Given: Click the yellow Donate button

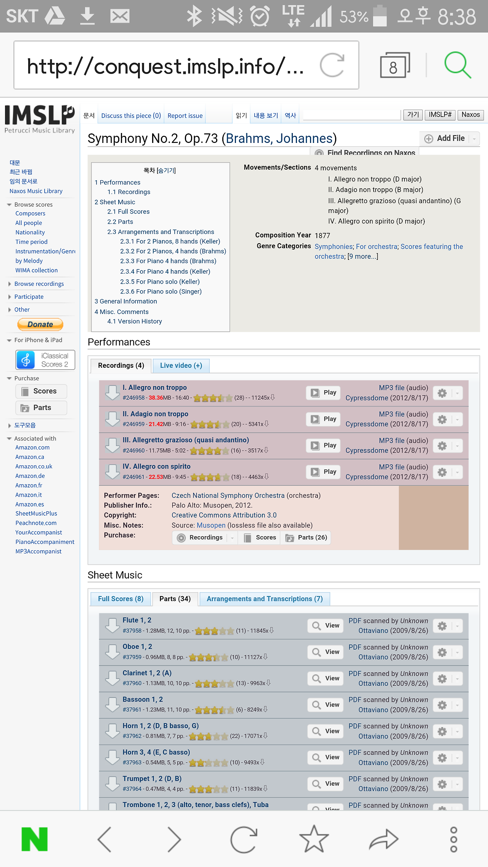Looking at the screenshot, I should pyautogui.click(x=40, y=324).
